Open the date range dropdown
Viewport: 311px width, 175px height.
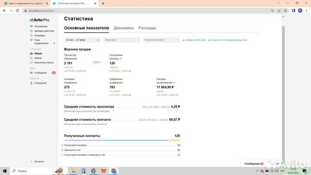83,40
